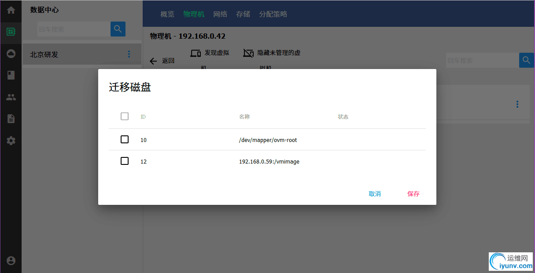The height and width of the screenshot is (273, 535).
Task: Click the ID value 12
Action: tap(144, 162)
